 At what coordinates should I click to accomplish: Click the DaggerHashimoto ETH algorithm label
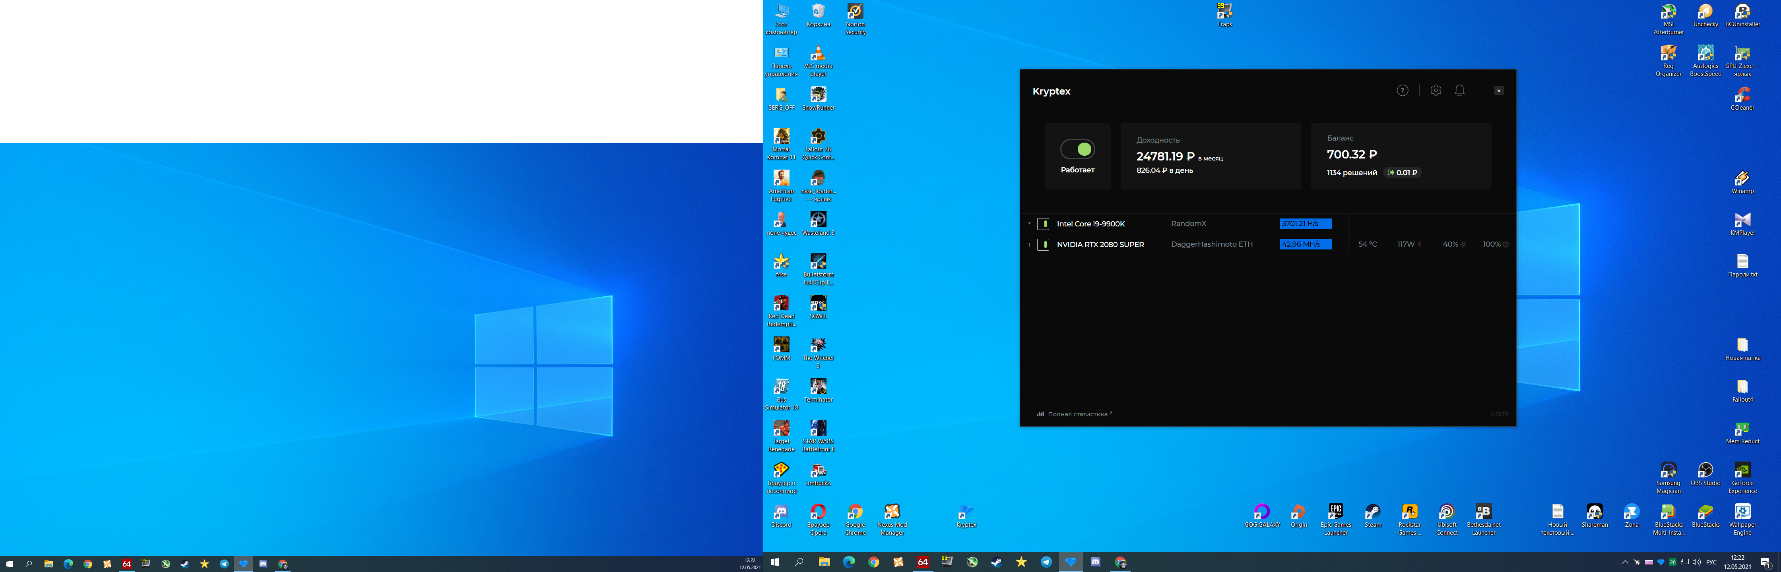[1211, 245]
